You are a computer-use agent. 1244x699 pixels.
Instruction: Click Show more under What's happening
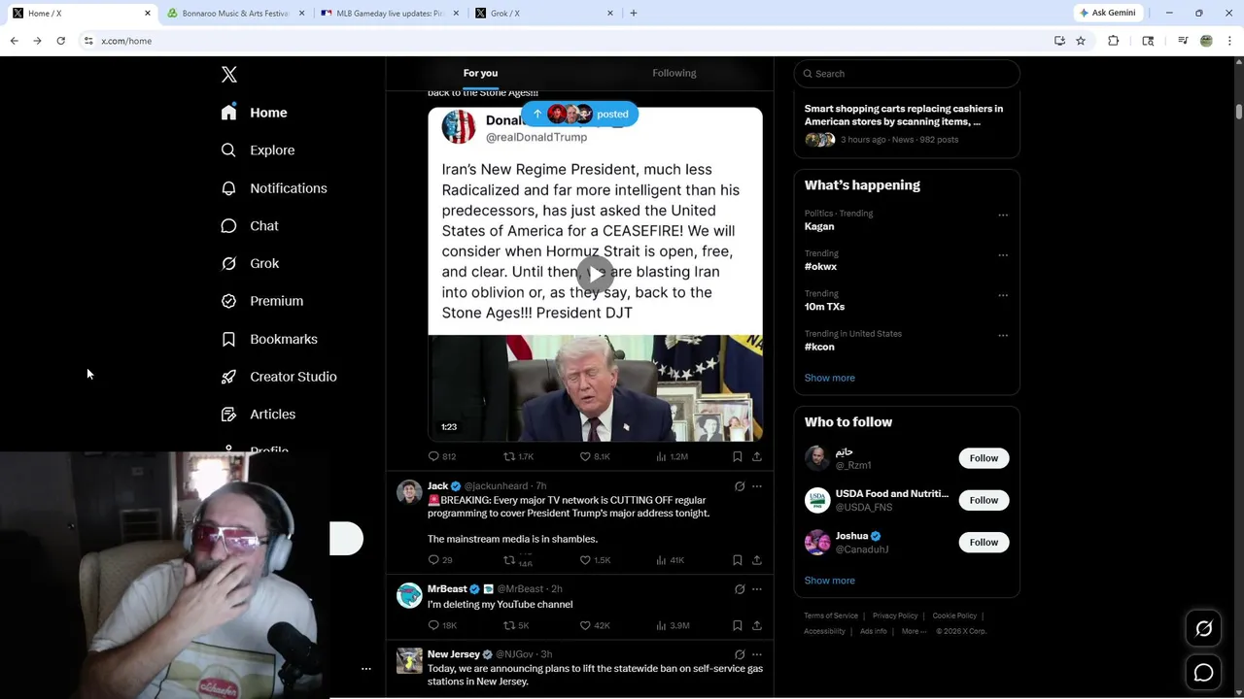(x=830, y=378)
